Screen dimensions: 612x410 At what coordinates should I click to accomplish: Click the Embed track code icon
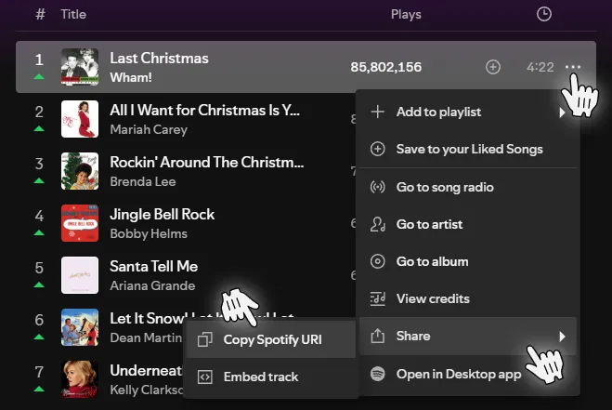click(205, 377)
